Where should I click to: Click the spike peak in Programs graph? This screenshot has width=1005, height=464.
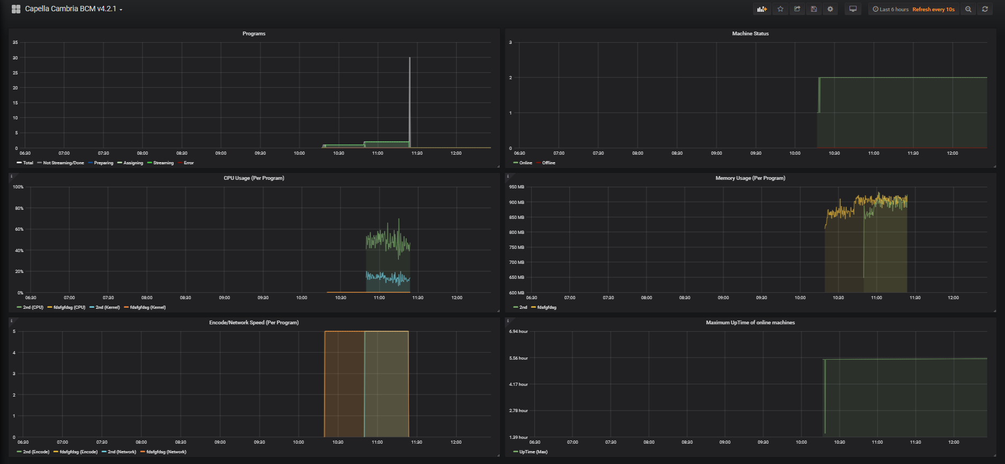pyautogui.click(x=410, y=58)
